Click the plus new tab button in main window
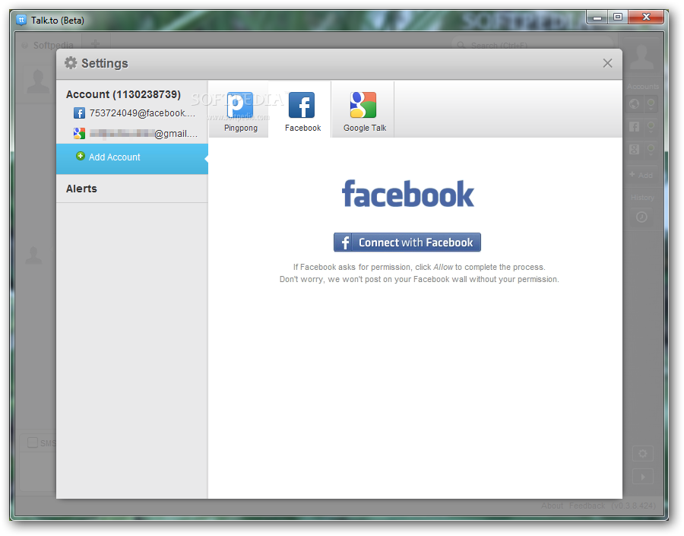The image size is (684, 536). click(x=96, y=43)
